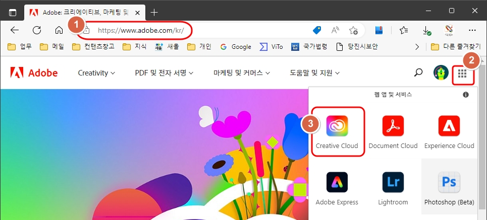This screenshot has width=487, height=220.
Task: Expand the 도움말 및 지원 menu
Action: click(x=314, y=73)
